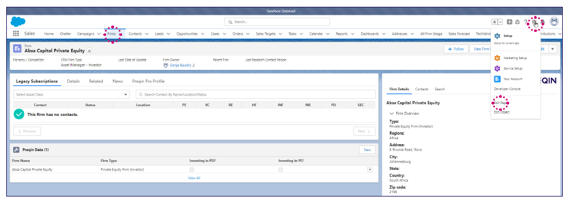Image resolution: width=573 pixels, height=209 pixels.
Task: Open the Cases nav chevron menu
Action: tap(225, 34)
